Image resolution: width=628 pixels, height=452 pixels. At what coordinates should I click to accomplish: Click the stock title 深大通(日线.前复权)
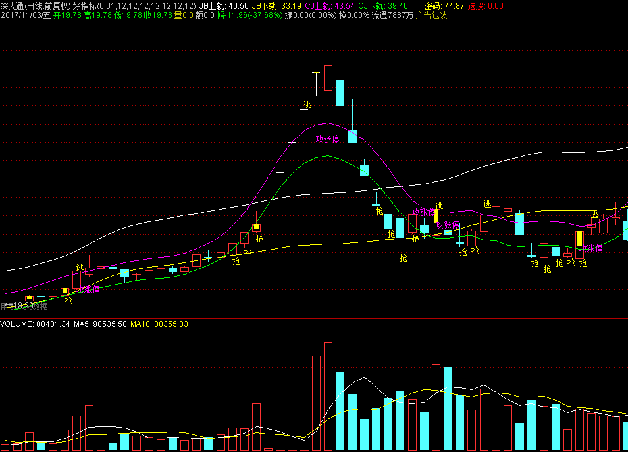tap(36, 6)
